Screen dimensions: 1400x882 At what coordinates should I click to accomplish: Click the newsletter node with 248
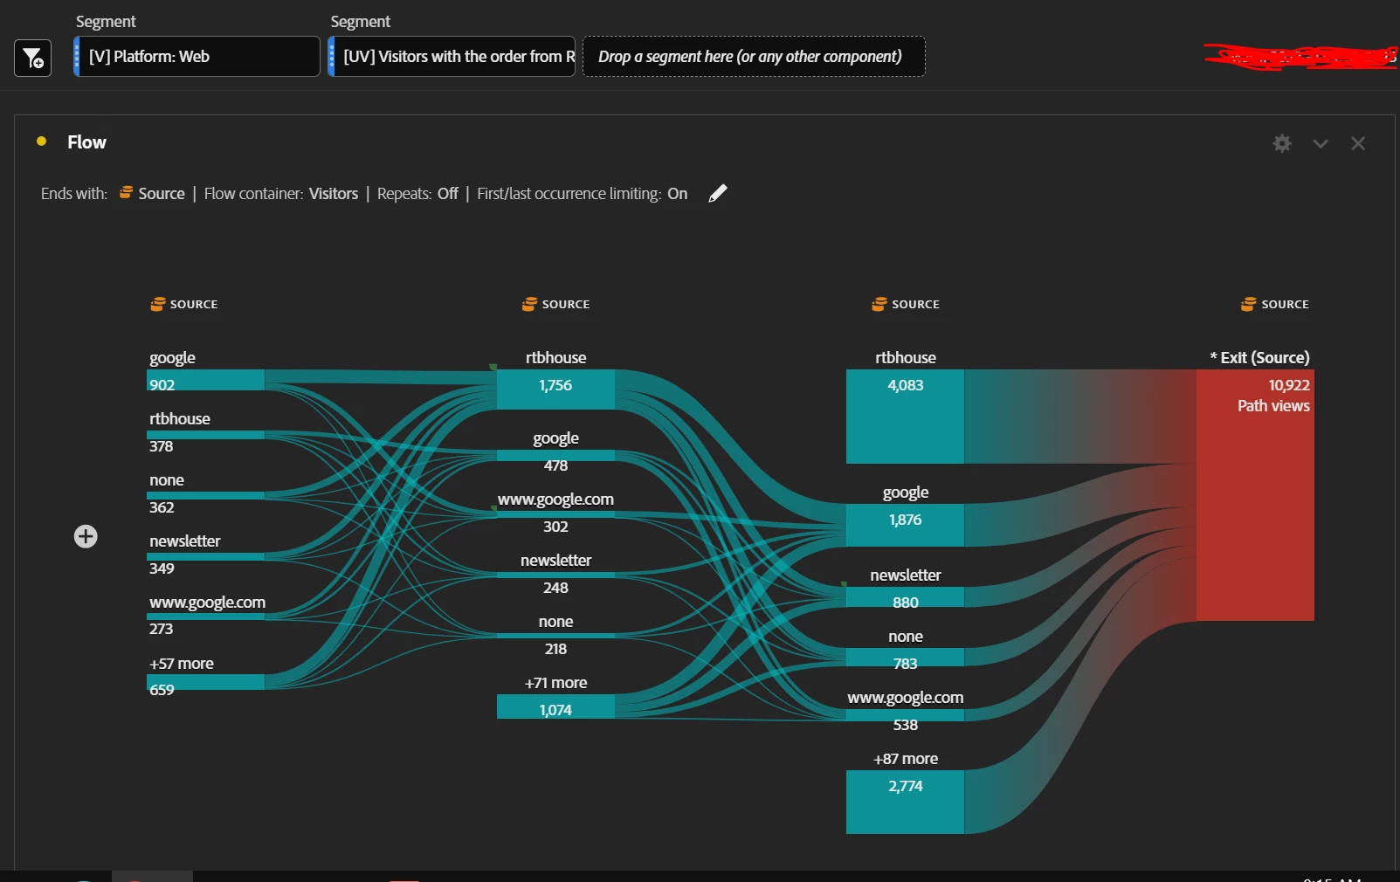(x=555, y=575)
